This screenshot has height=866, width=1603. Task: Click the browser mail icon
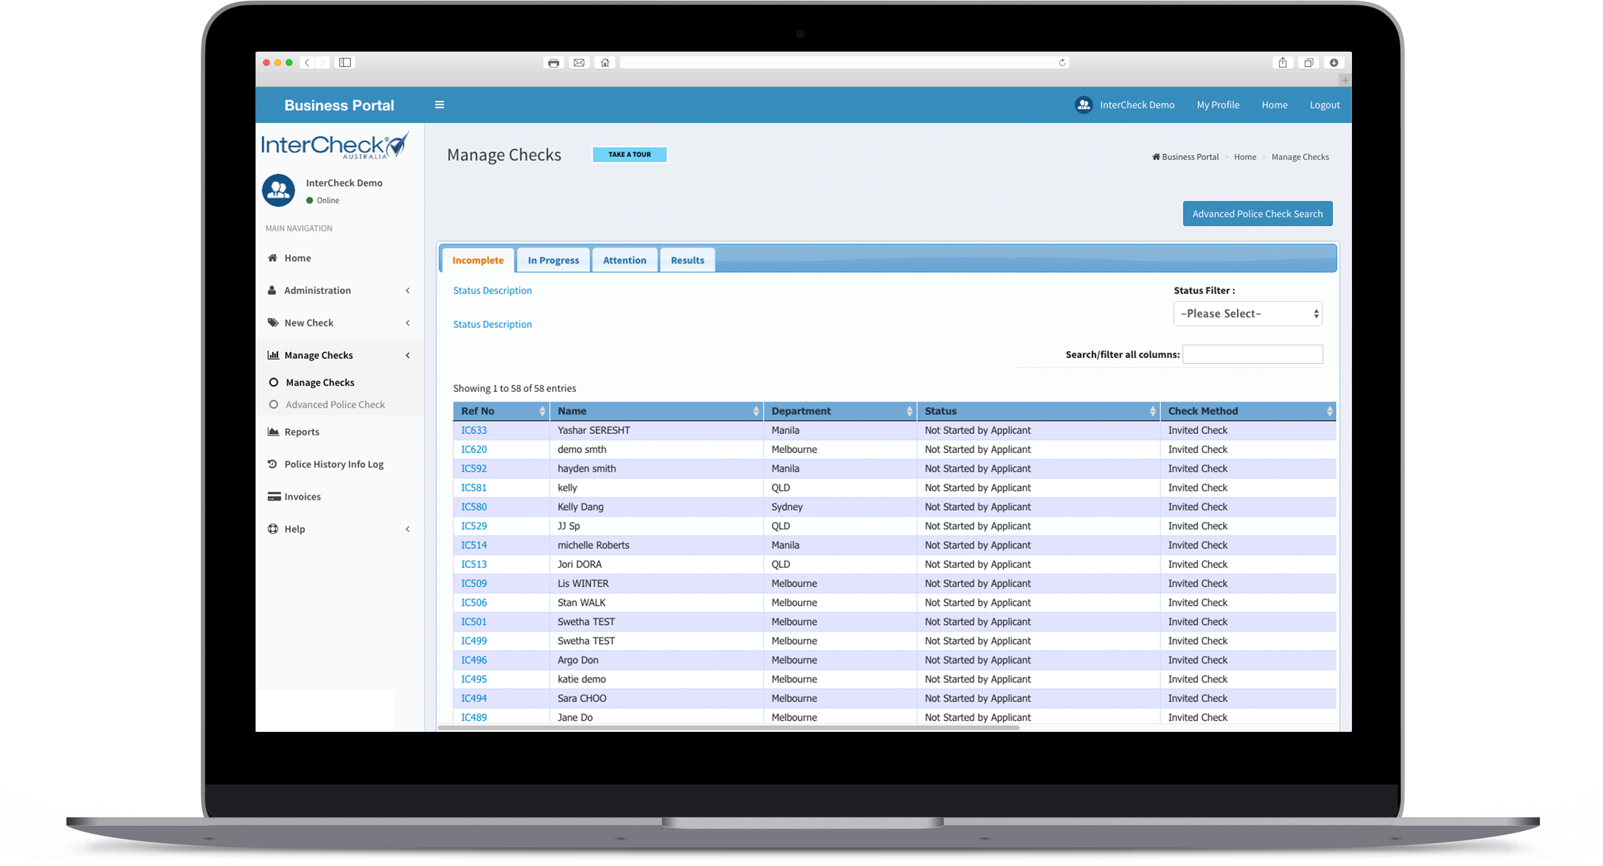point(579,63)
